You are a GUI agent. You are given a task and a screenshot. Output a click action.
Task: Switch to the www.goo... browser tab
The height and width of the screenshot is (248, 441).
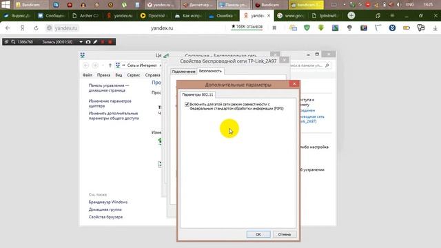pyautogui.click(x=291, y=16)
